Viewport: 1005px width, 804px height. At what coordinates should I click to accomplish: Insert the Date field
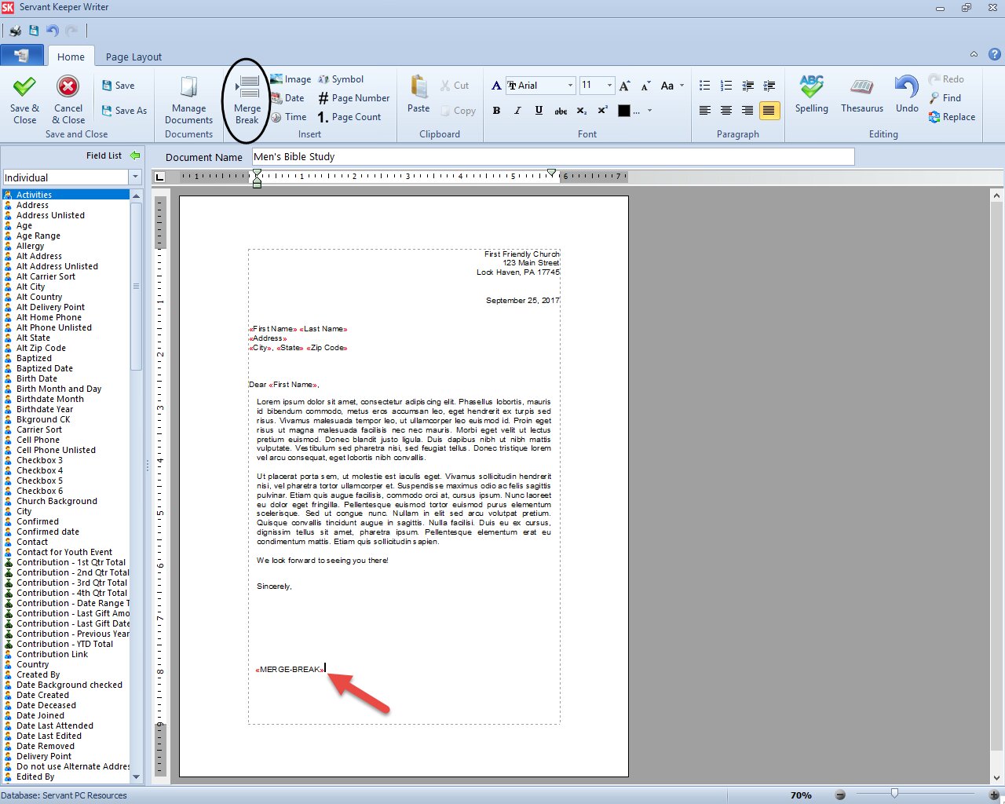287,98
